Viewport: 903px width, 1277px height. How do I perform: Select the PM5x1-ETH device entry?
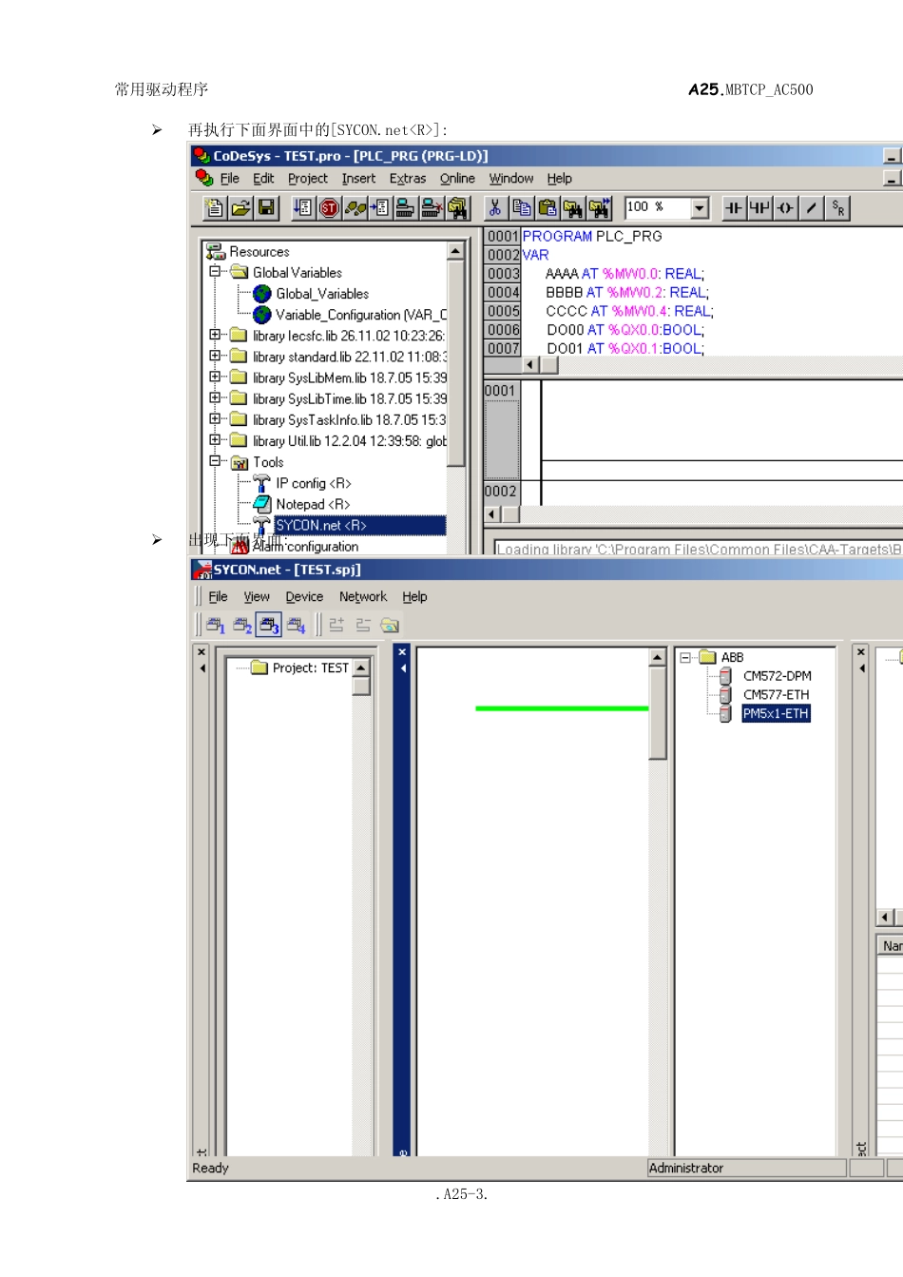click(775, 713)
